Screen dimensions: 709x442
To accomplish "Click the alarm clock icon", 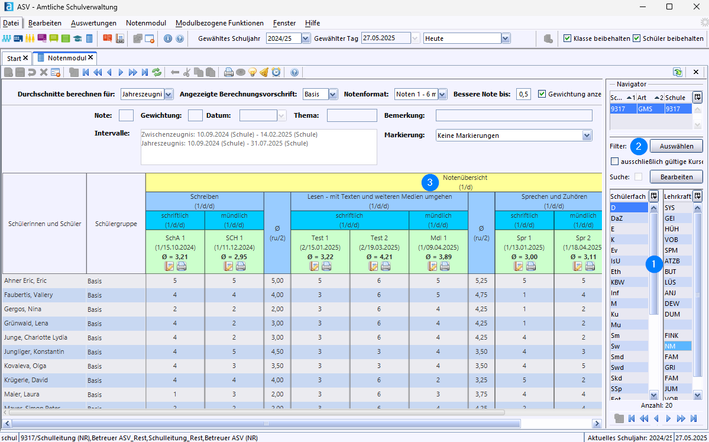I will [276, 72].
